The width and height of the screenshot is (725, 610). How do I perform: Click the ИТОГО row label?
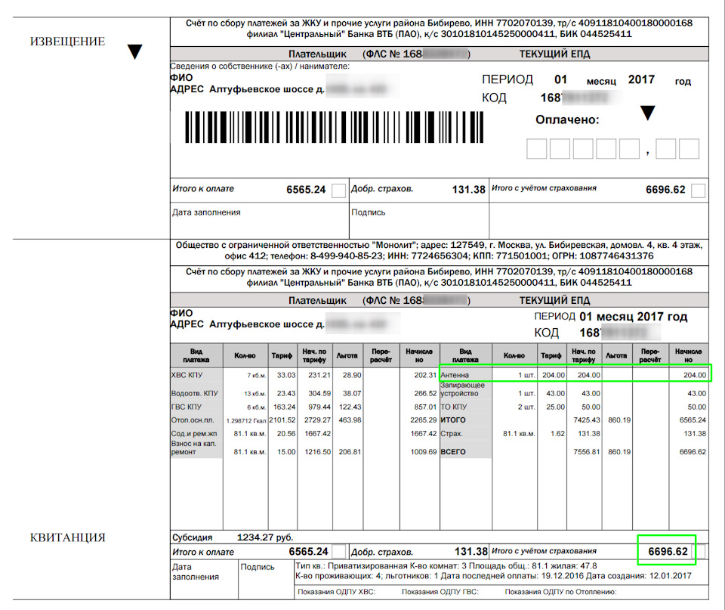click(x=453, y=420)
